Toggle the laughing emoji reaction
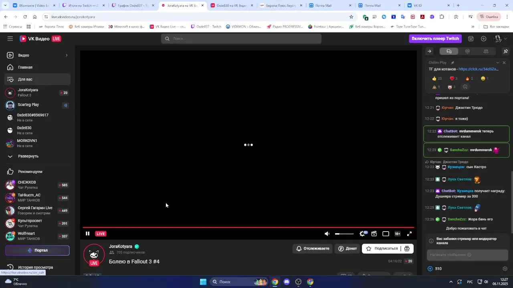 coord(485,78)
